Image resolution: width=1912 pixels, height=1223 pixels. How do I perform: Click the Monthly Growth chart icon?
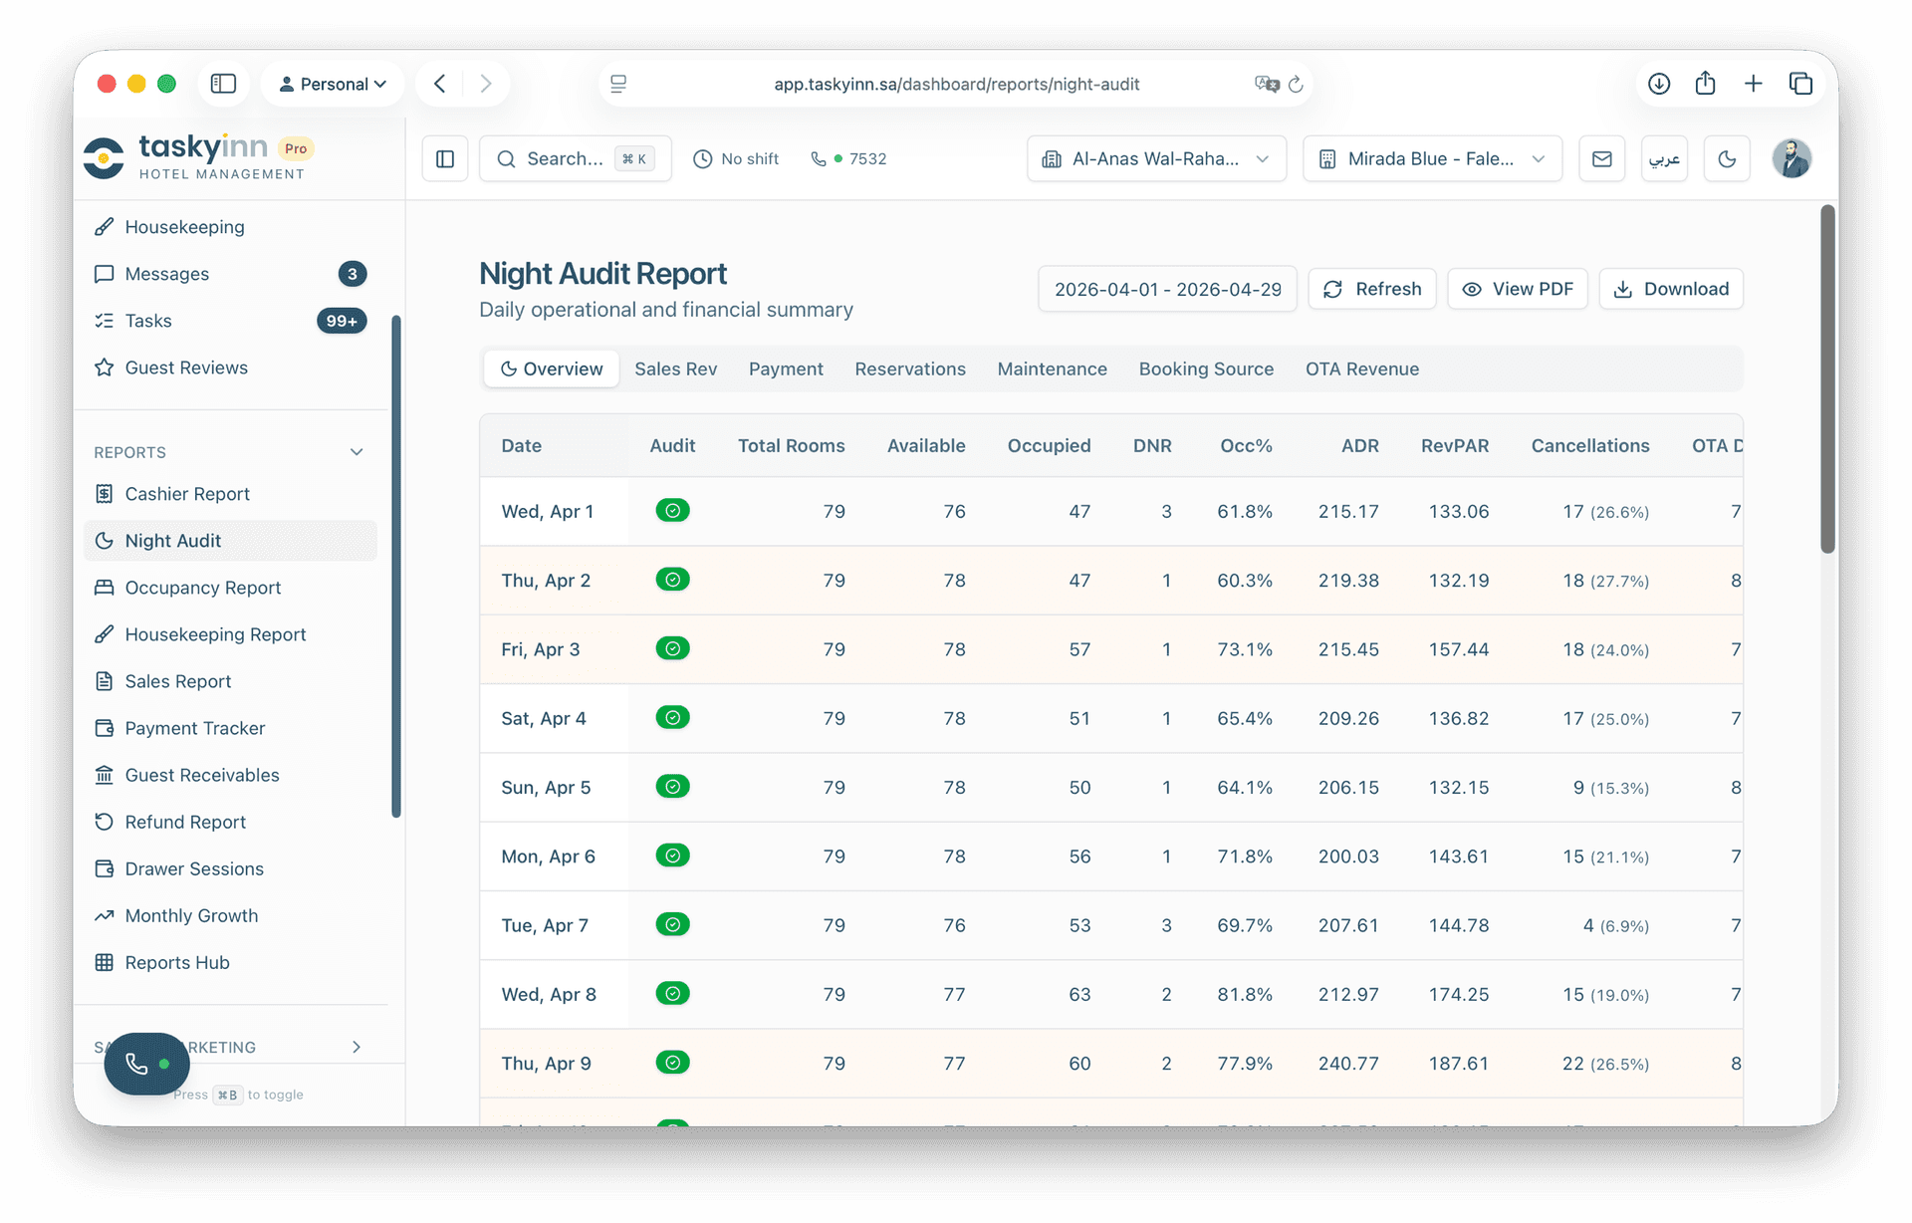click(106, 915)
